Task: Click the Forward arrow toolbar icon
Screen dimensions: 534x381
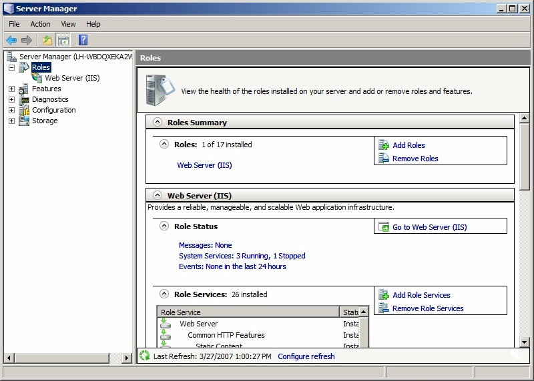Action: pyautogui.click(x=26, y=40)
